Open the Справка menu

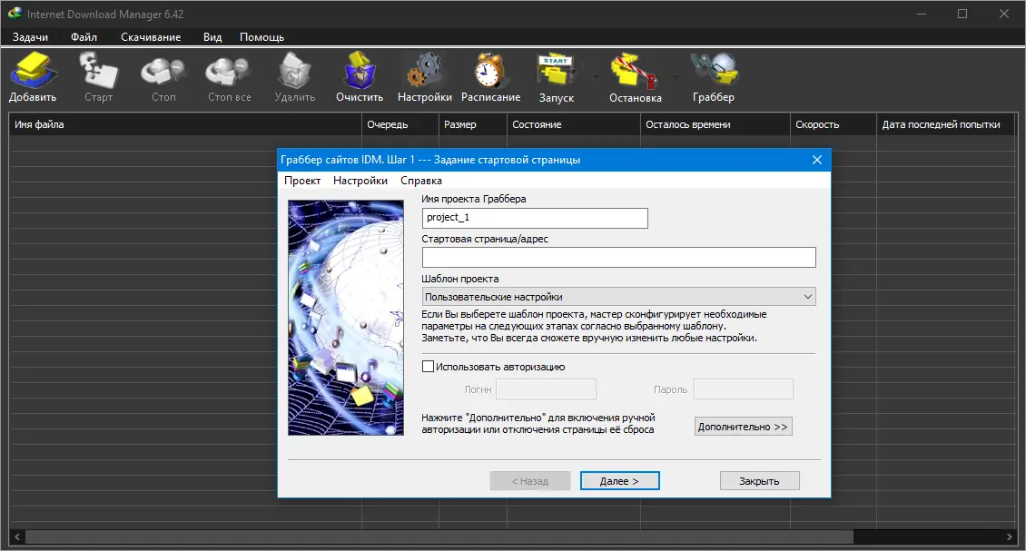tap(419, 180)
